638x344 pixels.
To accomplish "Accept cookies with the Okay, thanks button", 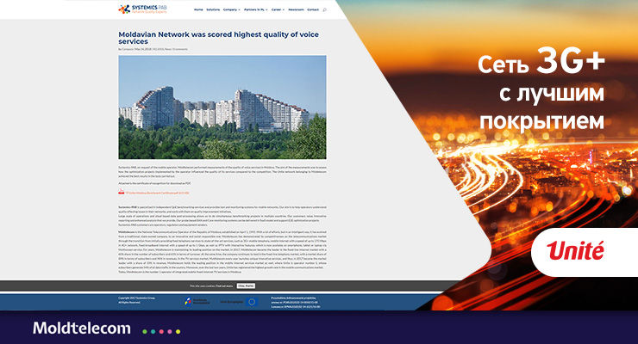I will (246, 286).
